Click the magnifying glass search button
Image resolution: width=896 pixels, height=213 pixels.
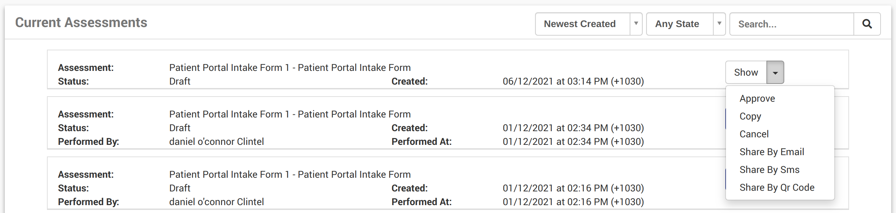coord(867,24)
